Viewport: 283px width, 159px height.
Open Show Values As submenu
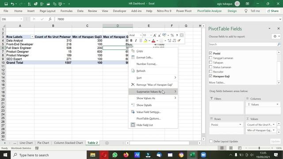tap(153, 98)
